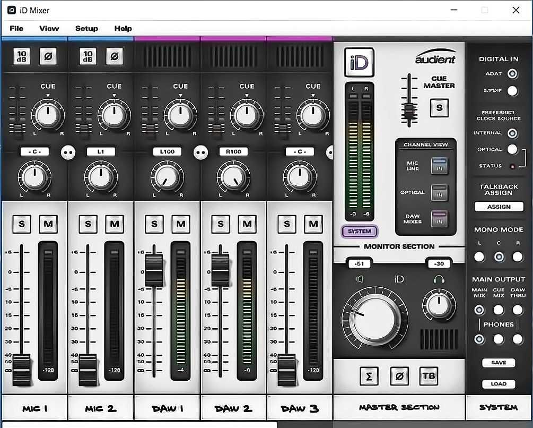This screenshot has height=428, width=533.
Task: Activate the TB talkback button
Action: pyautogui.click(x=429, y=376)
